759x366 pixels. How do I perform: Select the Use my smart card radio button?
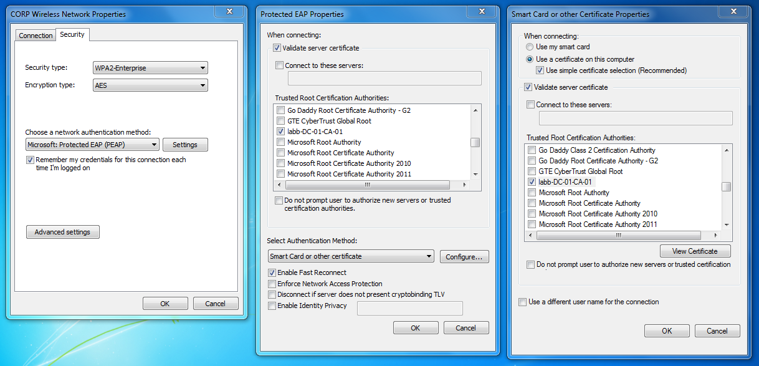point(530,47)
